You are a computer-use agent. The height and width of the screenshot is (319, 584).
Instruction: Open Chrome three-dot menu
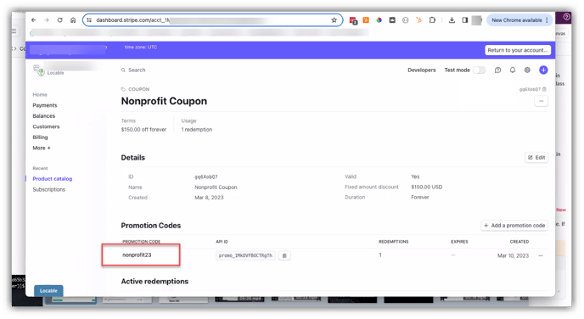pos(547,20)
